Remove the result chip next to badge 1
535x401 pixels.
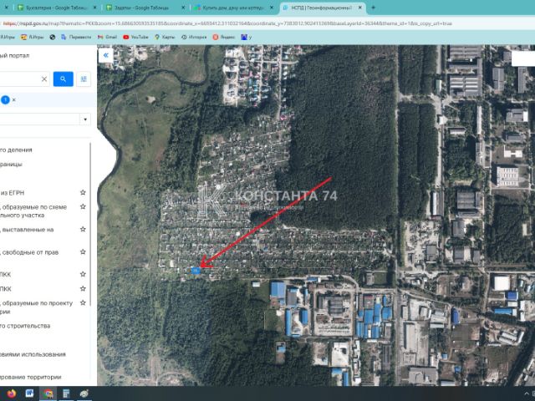pos(14,100)
